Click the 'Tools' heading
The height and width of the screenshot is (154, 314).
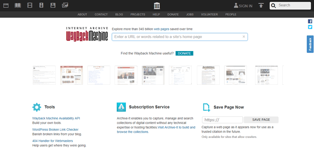point(50,107)
